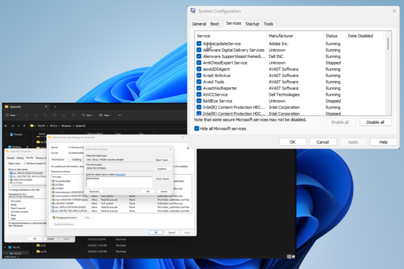Uncheck BattlEye Service checkbox
Viewport: 404px width, 269px height.
[199, 101]
